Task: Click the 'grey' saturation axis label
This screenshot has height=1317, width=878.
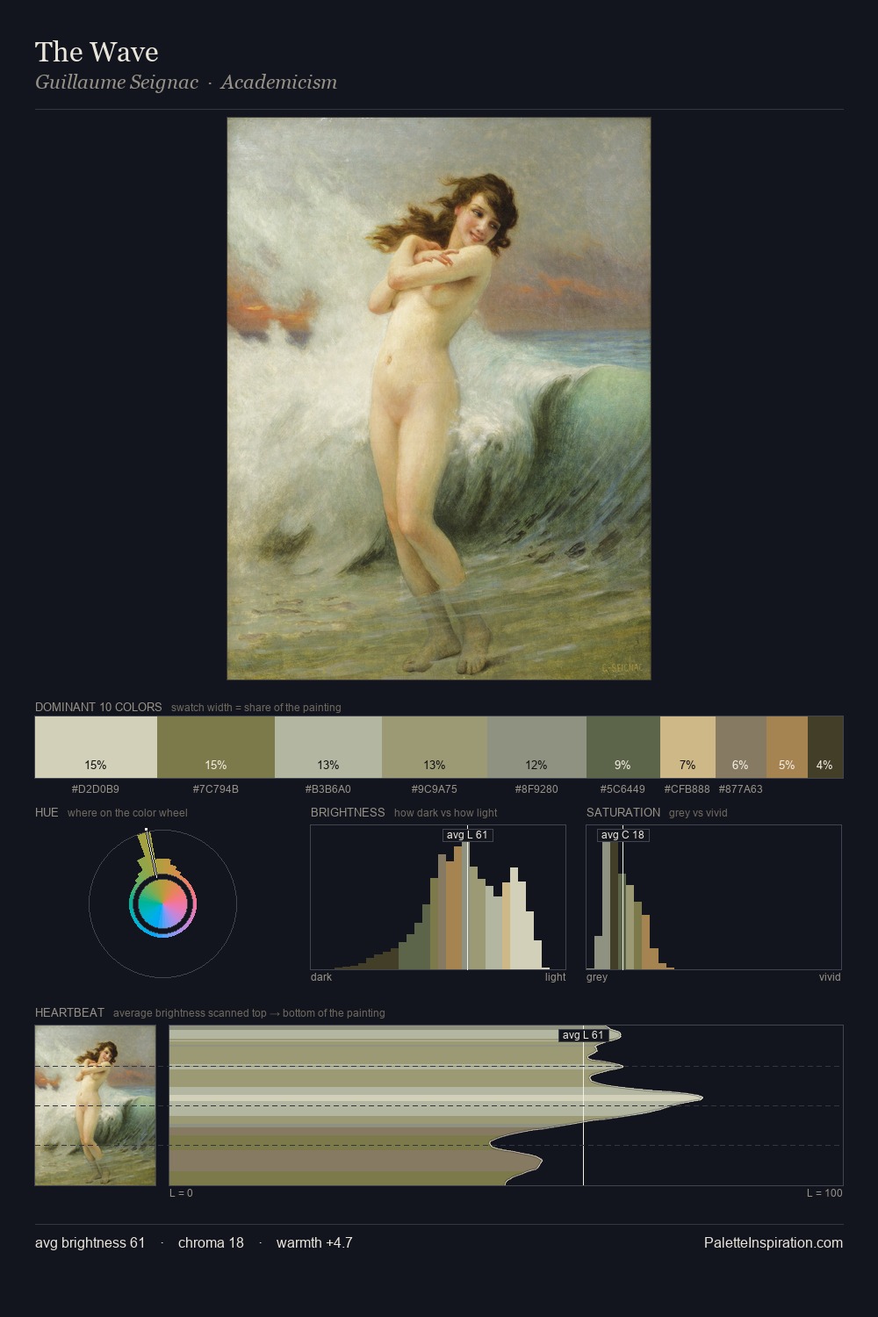Action: click(x=597, y=977)
